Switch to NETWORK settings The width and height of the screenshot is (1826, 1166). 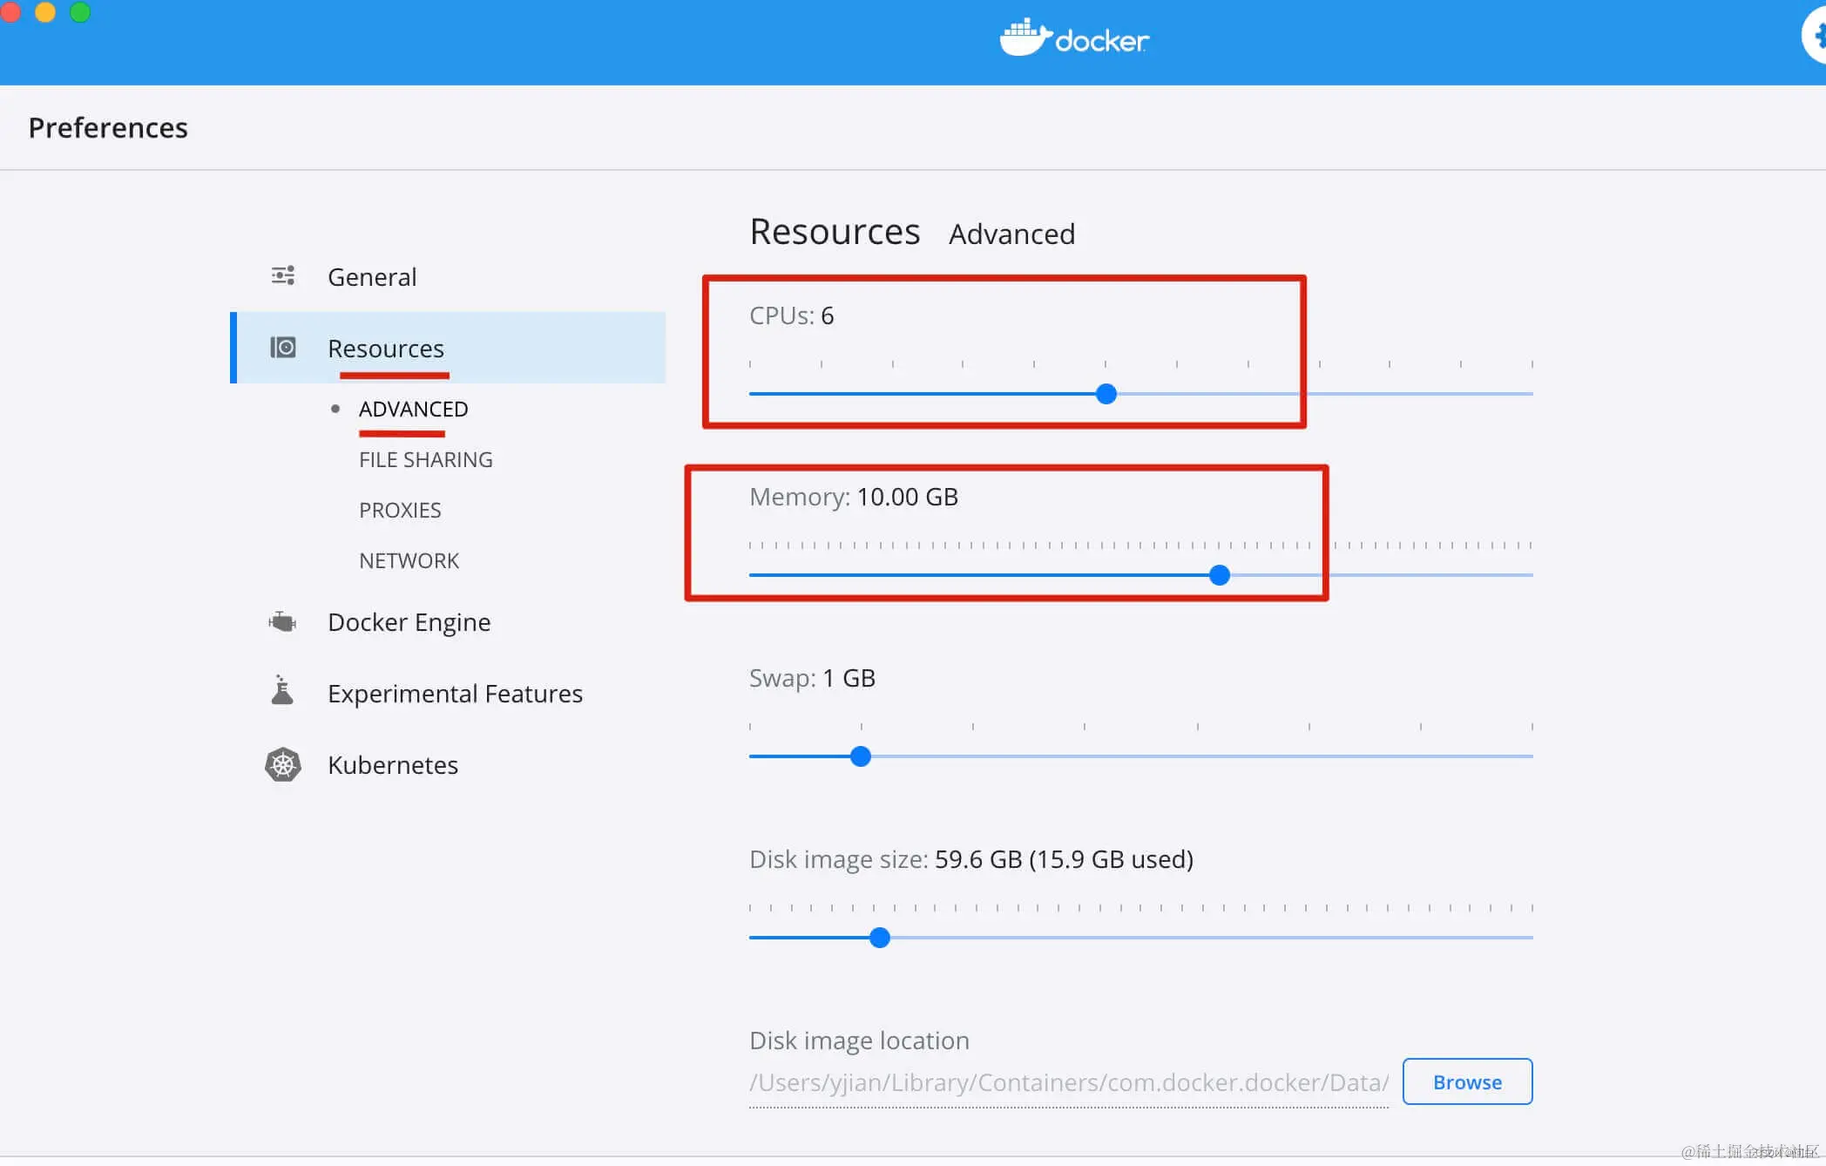pyautogui.click(x=409, y=561)
